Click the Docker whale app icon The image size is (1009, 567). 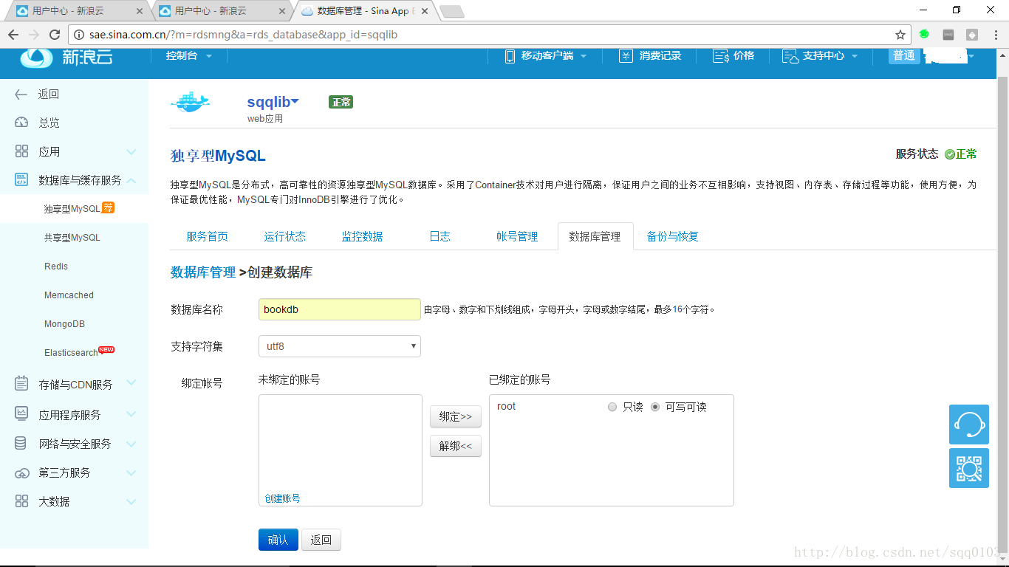tap(191, 102)
